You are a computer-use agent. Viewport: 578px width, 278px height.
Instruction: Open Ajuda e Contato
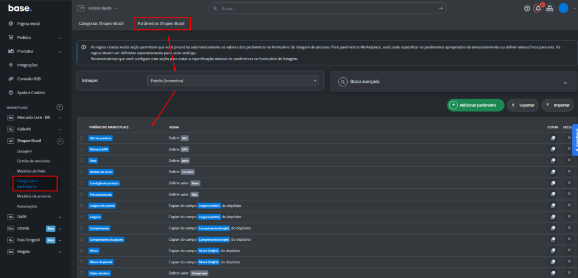point(31,93)
